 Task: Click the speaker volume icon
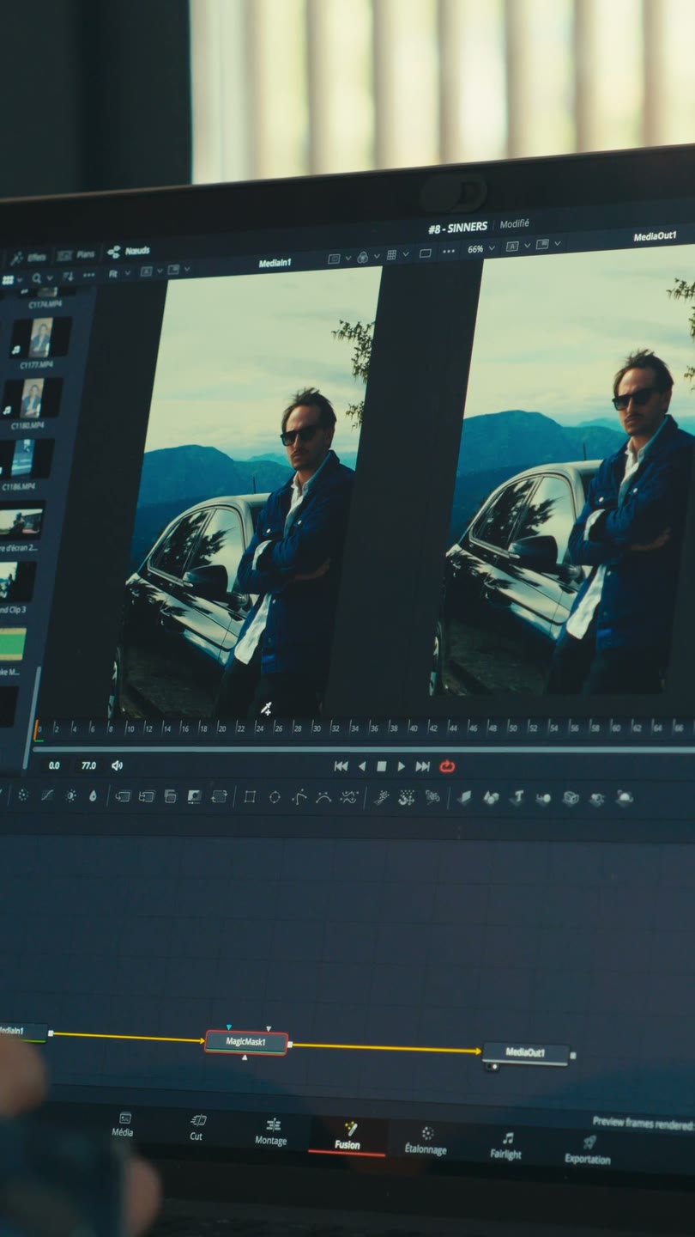[x=117, y=765]
